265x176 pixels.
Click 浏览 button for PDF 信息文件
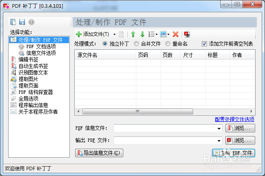click(240, 128)
